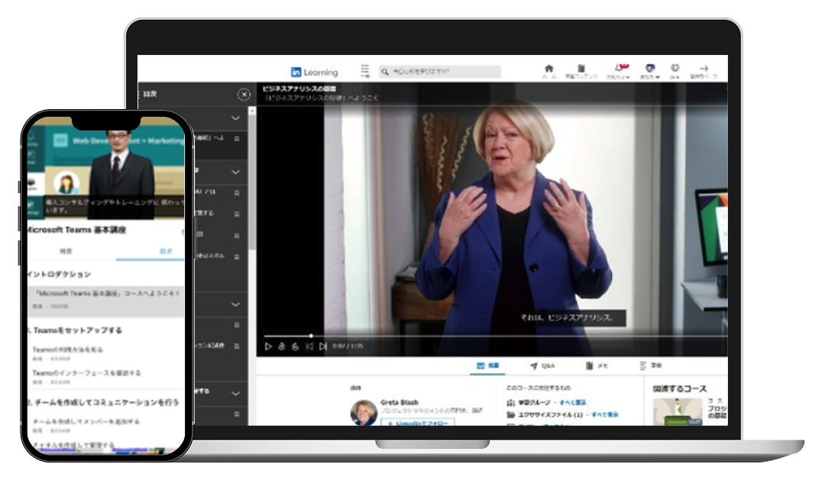Open the コースへようこそ！ lesson on phone
Screen dimensions: 825x480
tap(105, 300)
